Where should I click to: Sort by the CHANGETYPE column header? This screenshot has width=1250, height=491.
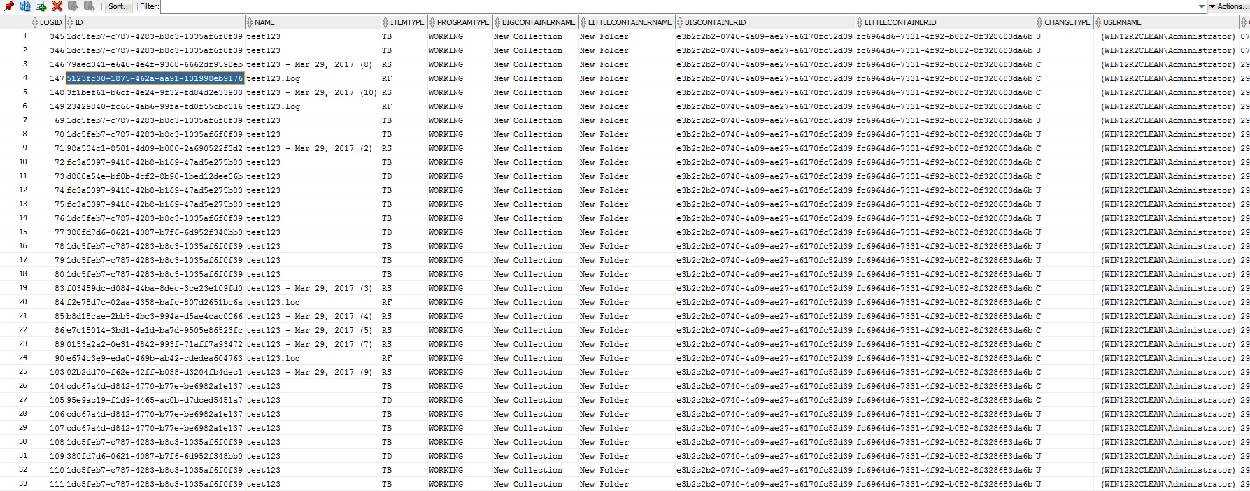click(x=1064, y=22)
